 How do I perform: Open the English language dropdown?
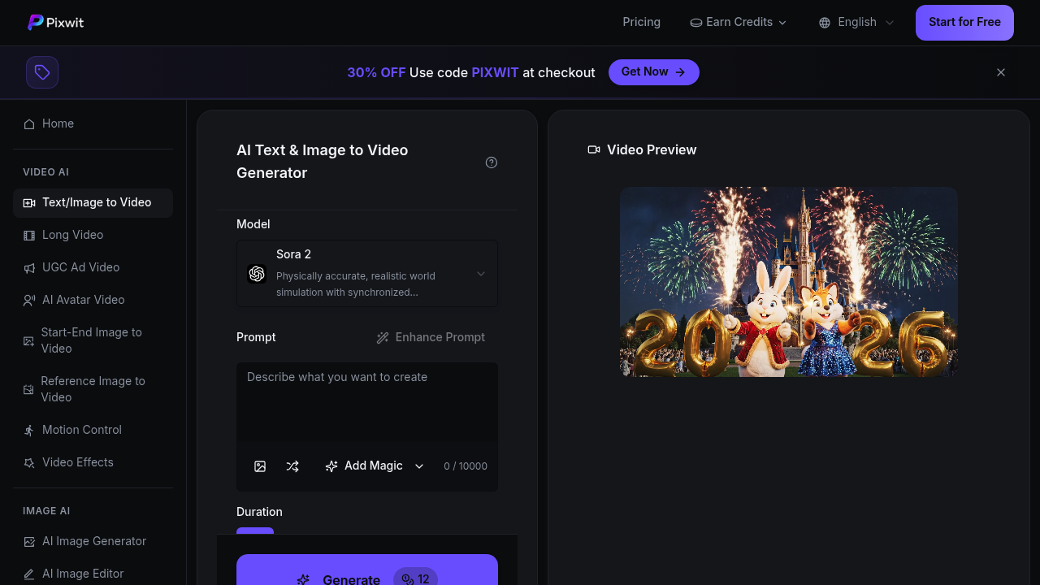[856, 22]
